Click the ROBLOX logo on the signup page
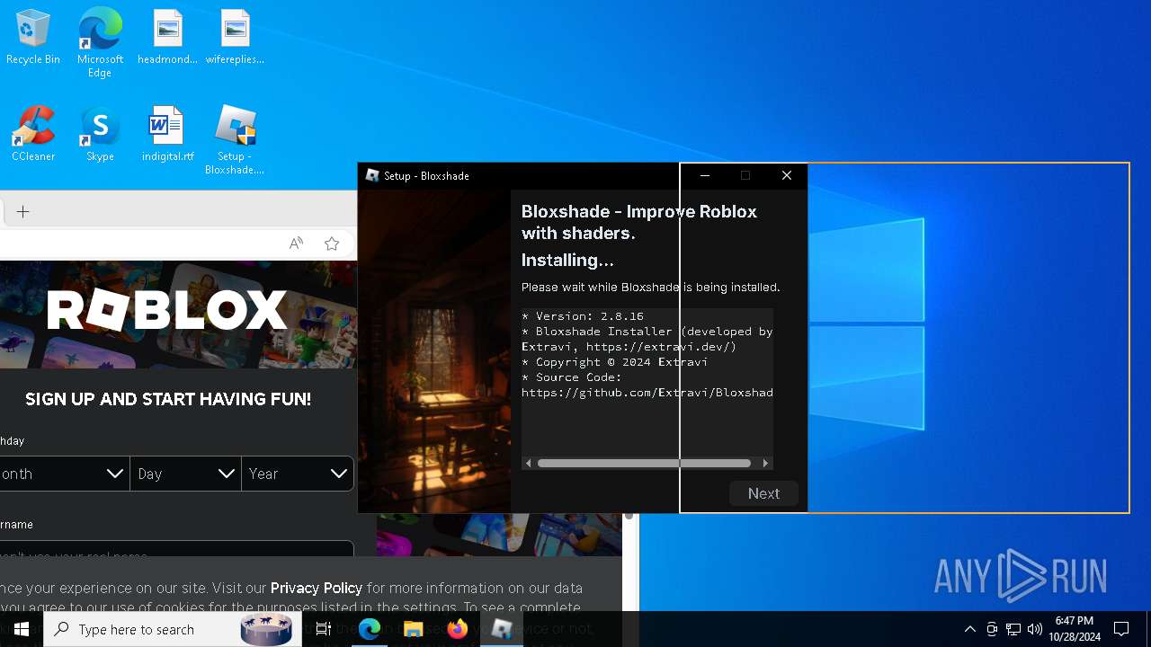The width and height of the screenshot is (1151, 647). coord(167,310)
